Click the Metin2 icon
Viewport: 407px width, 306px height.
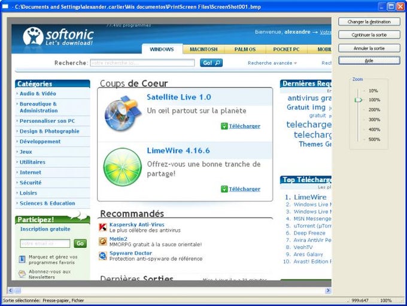click(103, 241)
